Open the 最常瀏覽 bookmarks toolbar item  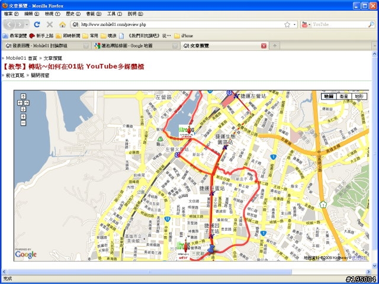[x=14, y=35]
